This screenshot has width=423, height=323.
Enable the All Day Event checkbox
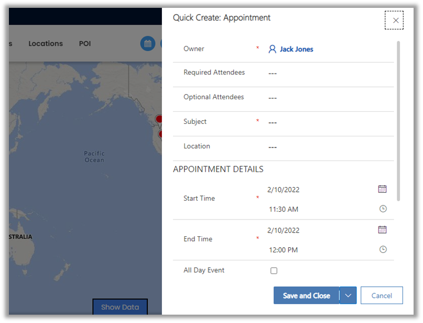tap(274, 271)
